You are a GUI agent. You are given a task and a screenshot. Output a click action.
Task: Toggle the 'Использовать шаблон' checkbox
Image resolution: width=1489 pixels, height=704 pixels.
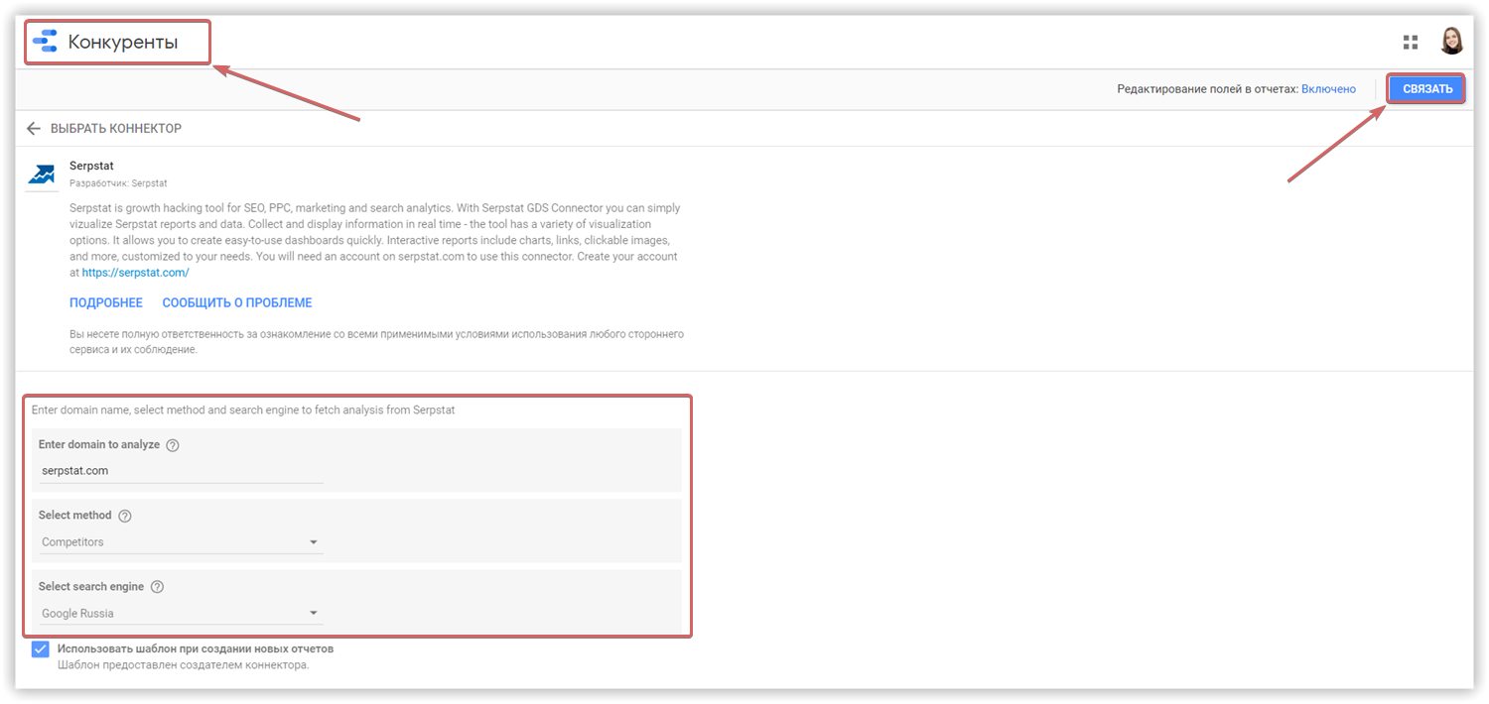point(40,649)
